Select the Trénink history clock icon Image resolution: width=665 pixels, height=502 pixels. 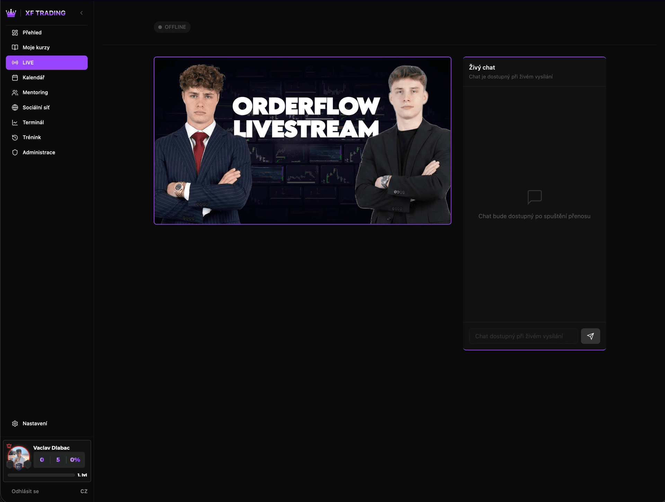pos(15,137)
